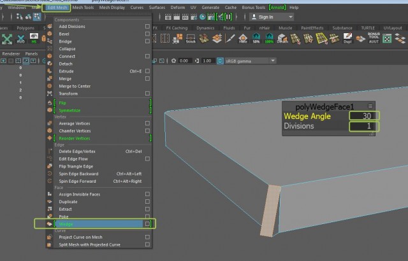Switch to the Dynamics shelf tab
This screenshot has width=408, height=261.
click(205, 28)
